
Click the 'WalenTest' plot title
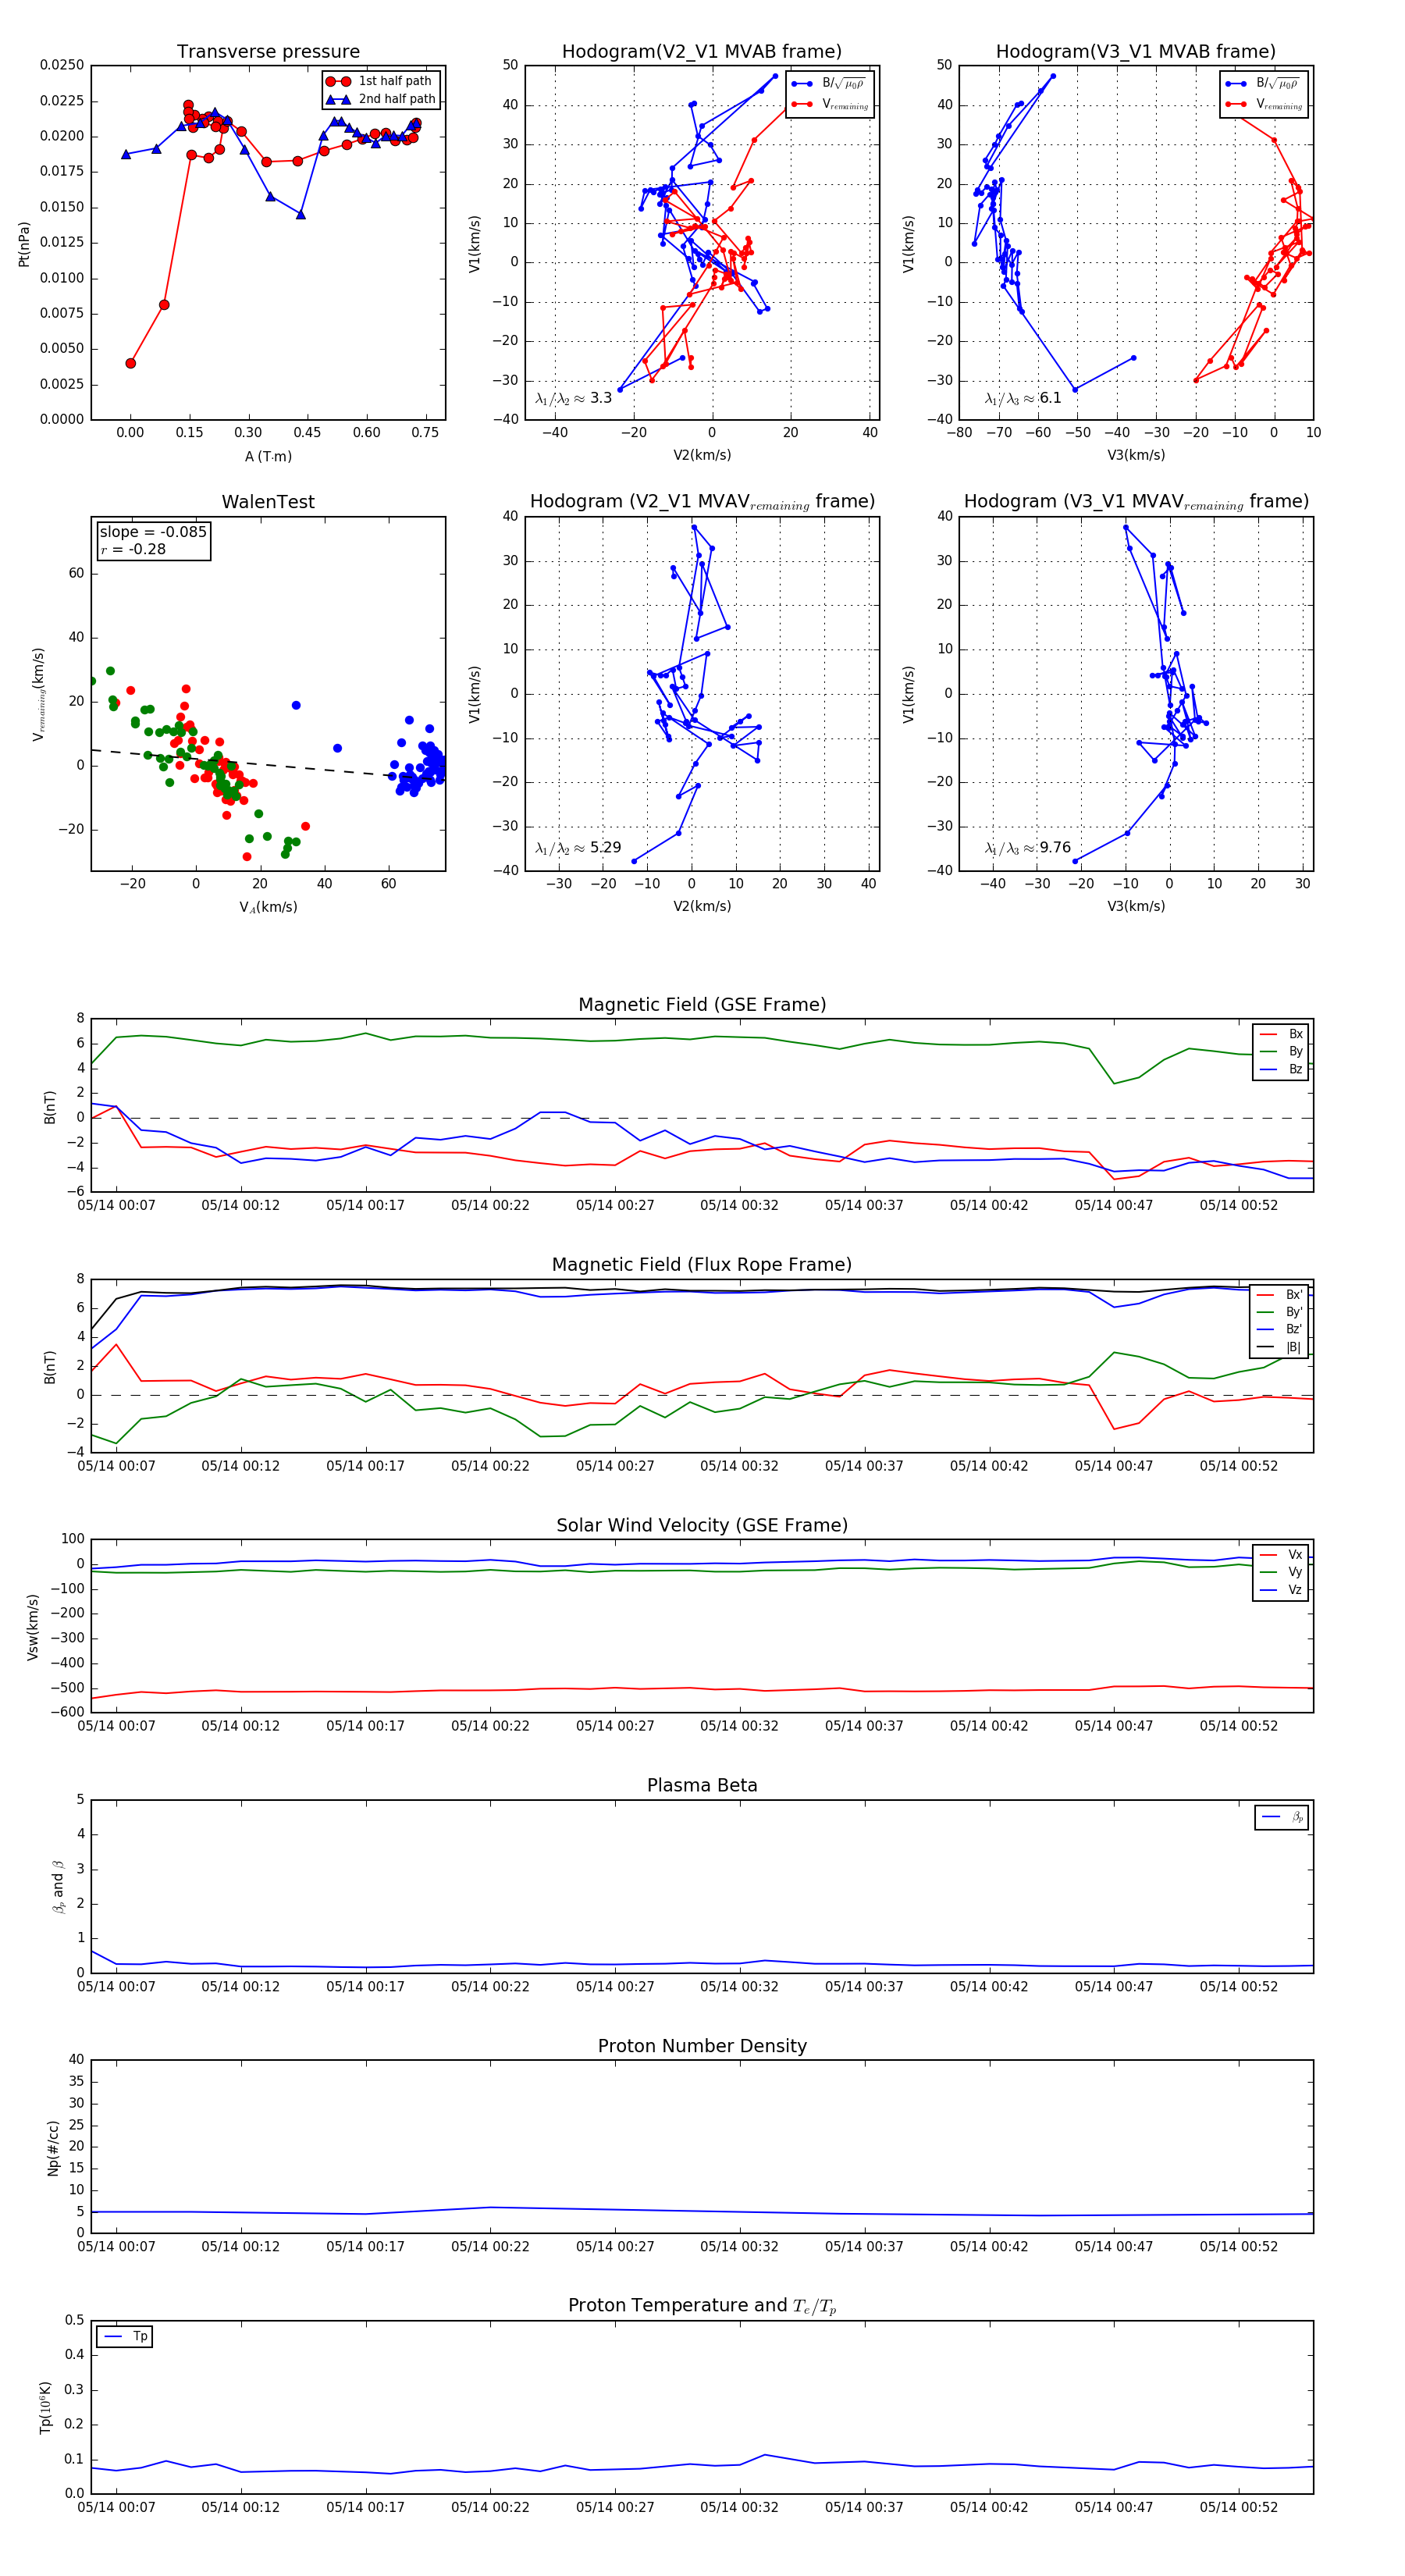coord(268,502)
